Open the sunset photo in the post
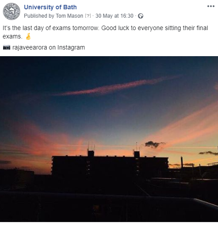The height and width of the screenshot is (226, 218). pos(109,139)
